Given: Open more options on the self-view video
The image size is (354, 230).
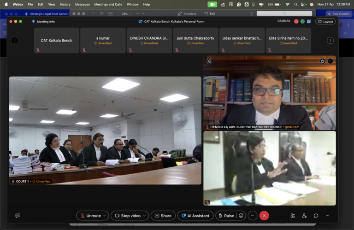Looking at the screenshot, I should click(x=330, y=61).
